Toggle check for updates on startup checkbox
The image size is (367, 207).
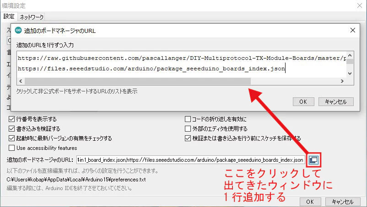tap(11, 138)
